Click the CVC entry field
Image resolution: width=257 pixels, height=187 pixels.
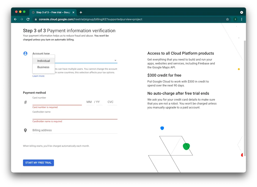(x=112, y=102)
